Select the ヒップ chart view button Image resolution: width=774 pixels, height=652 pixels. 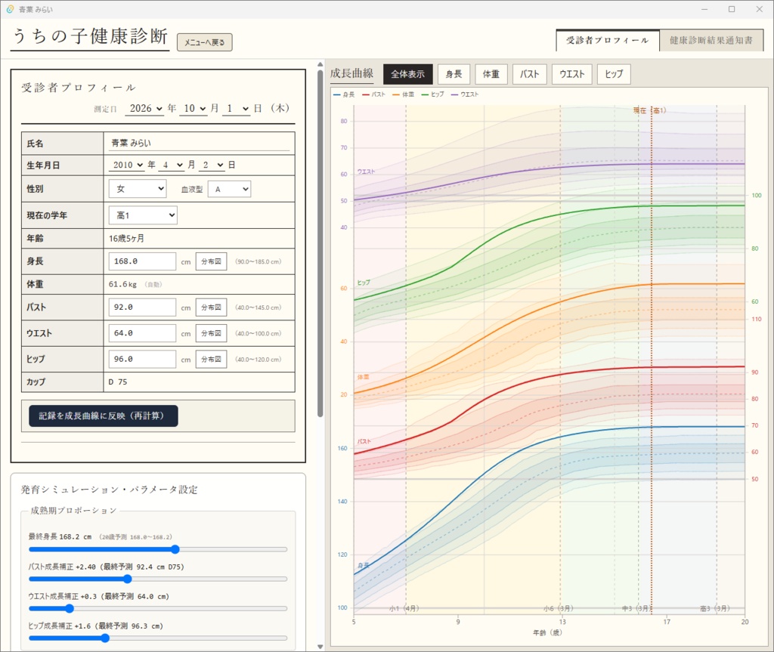(614, 74)
